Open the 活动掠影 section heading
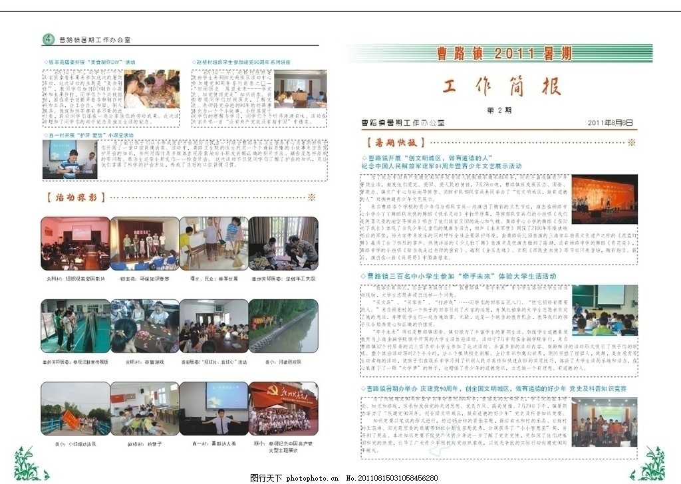 (x=75, y=197)
